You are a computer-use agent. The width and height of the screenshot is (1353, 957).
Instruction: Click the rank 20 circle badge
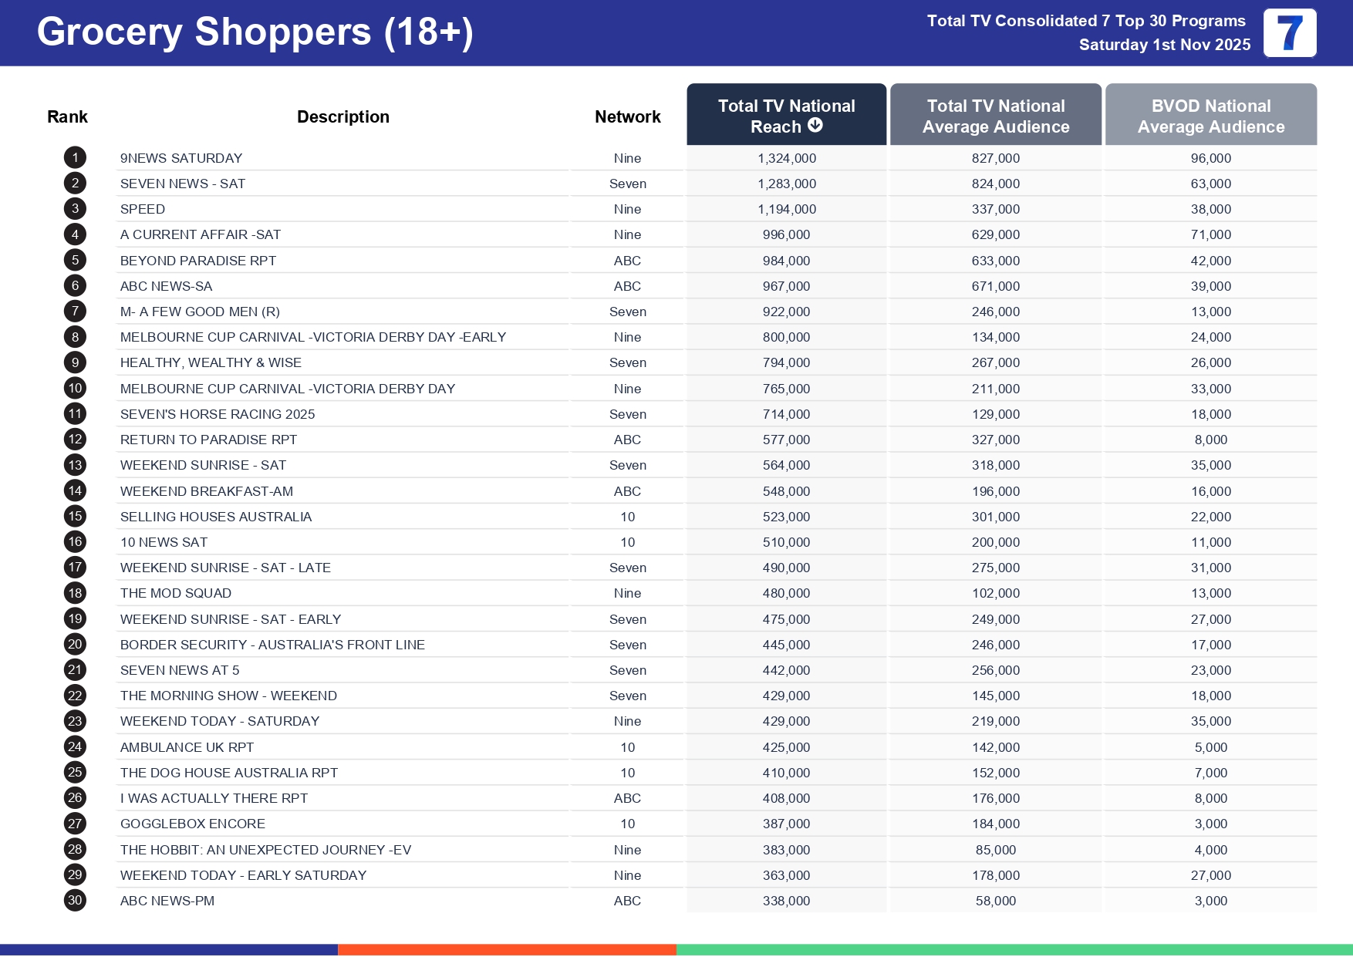click(x=75, y=645)
